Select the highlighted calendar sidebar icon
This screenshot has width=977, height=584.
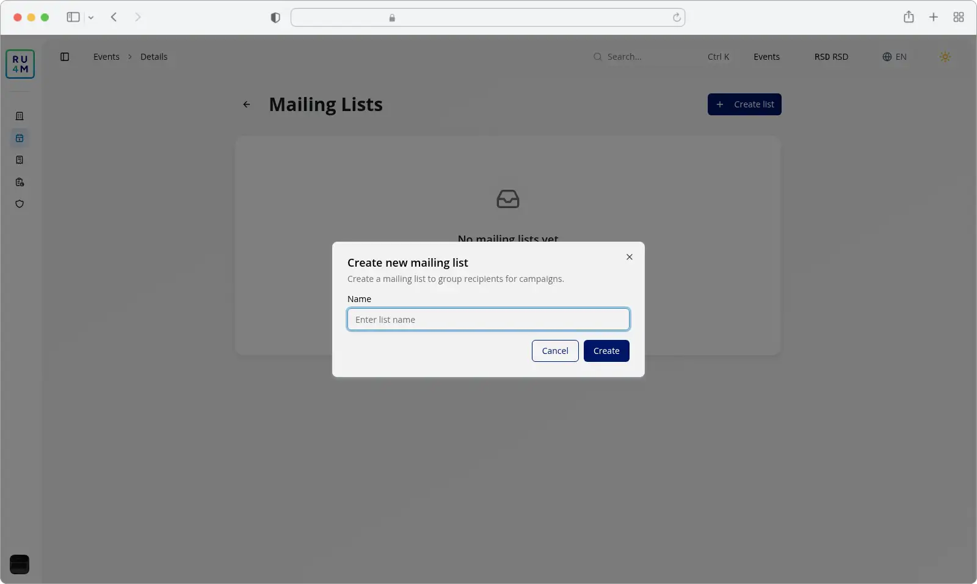[20, 138]
